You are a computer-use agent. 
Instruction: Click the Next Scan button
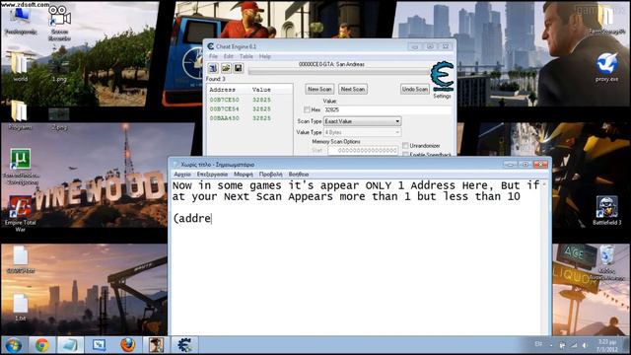[x=353, y=89]
